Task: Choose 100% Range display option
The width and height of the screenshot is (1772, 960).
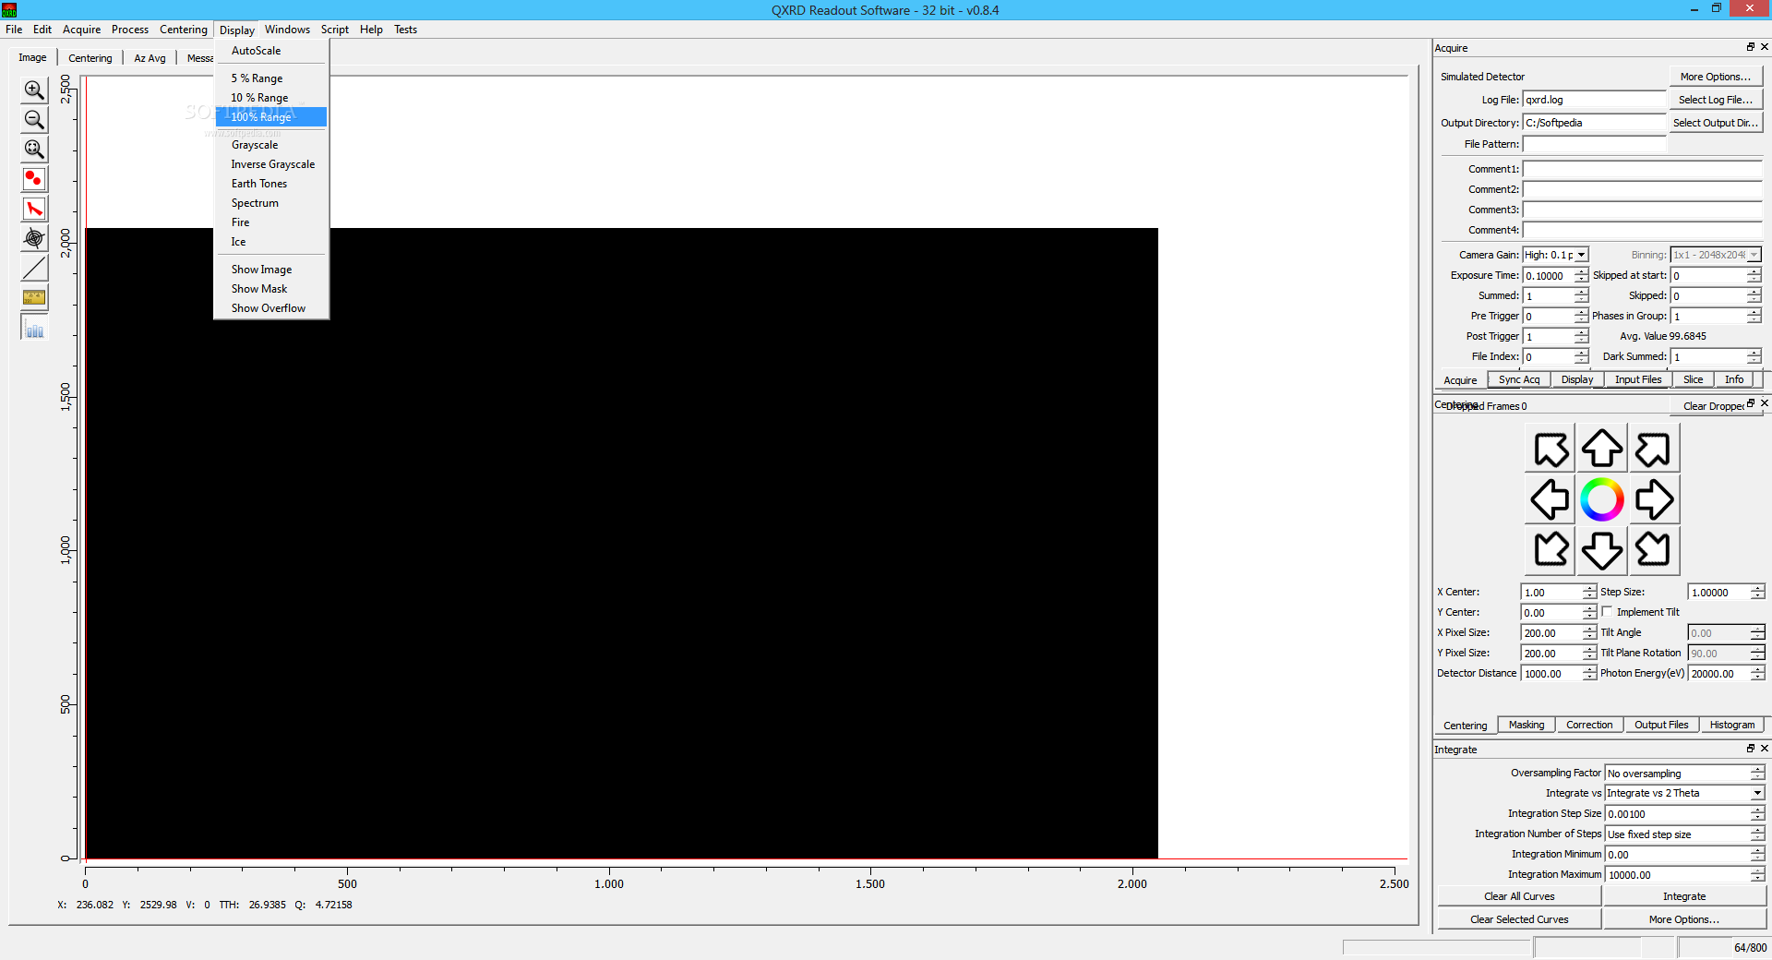Action: tap(270, 117)
